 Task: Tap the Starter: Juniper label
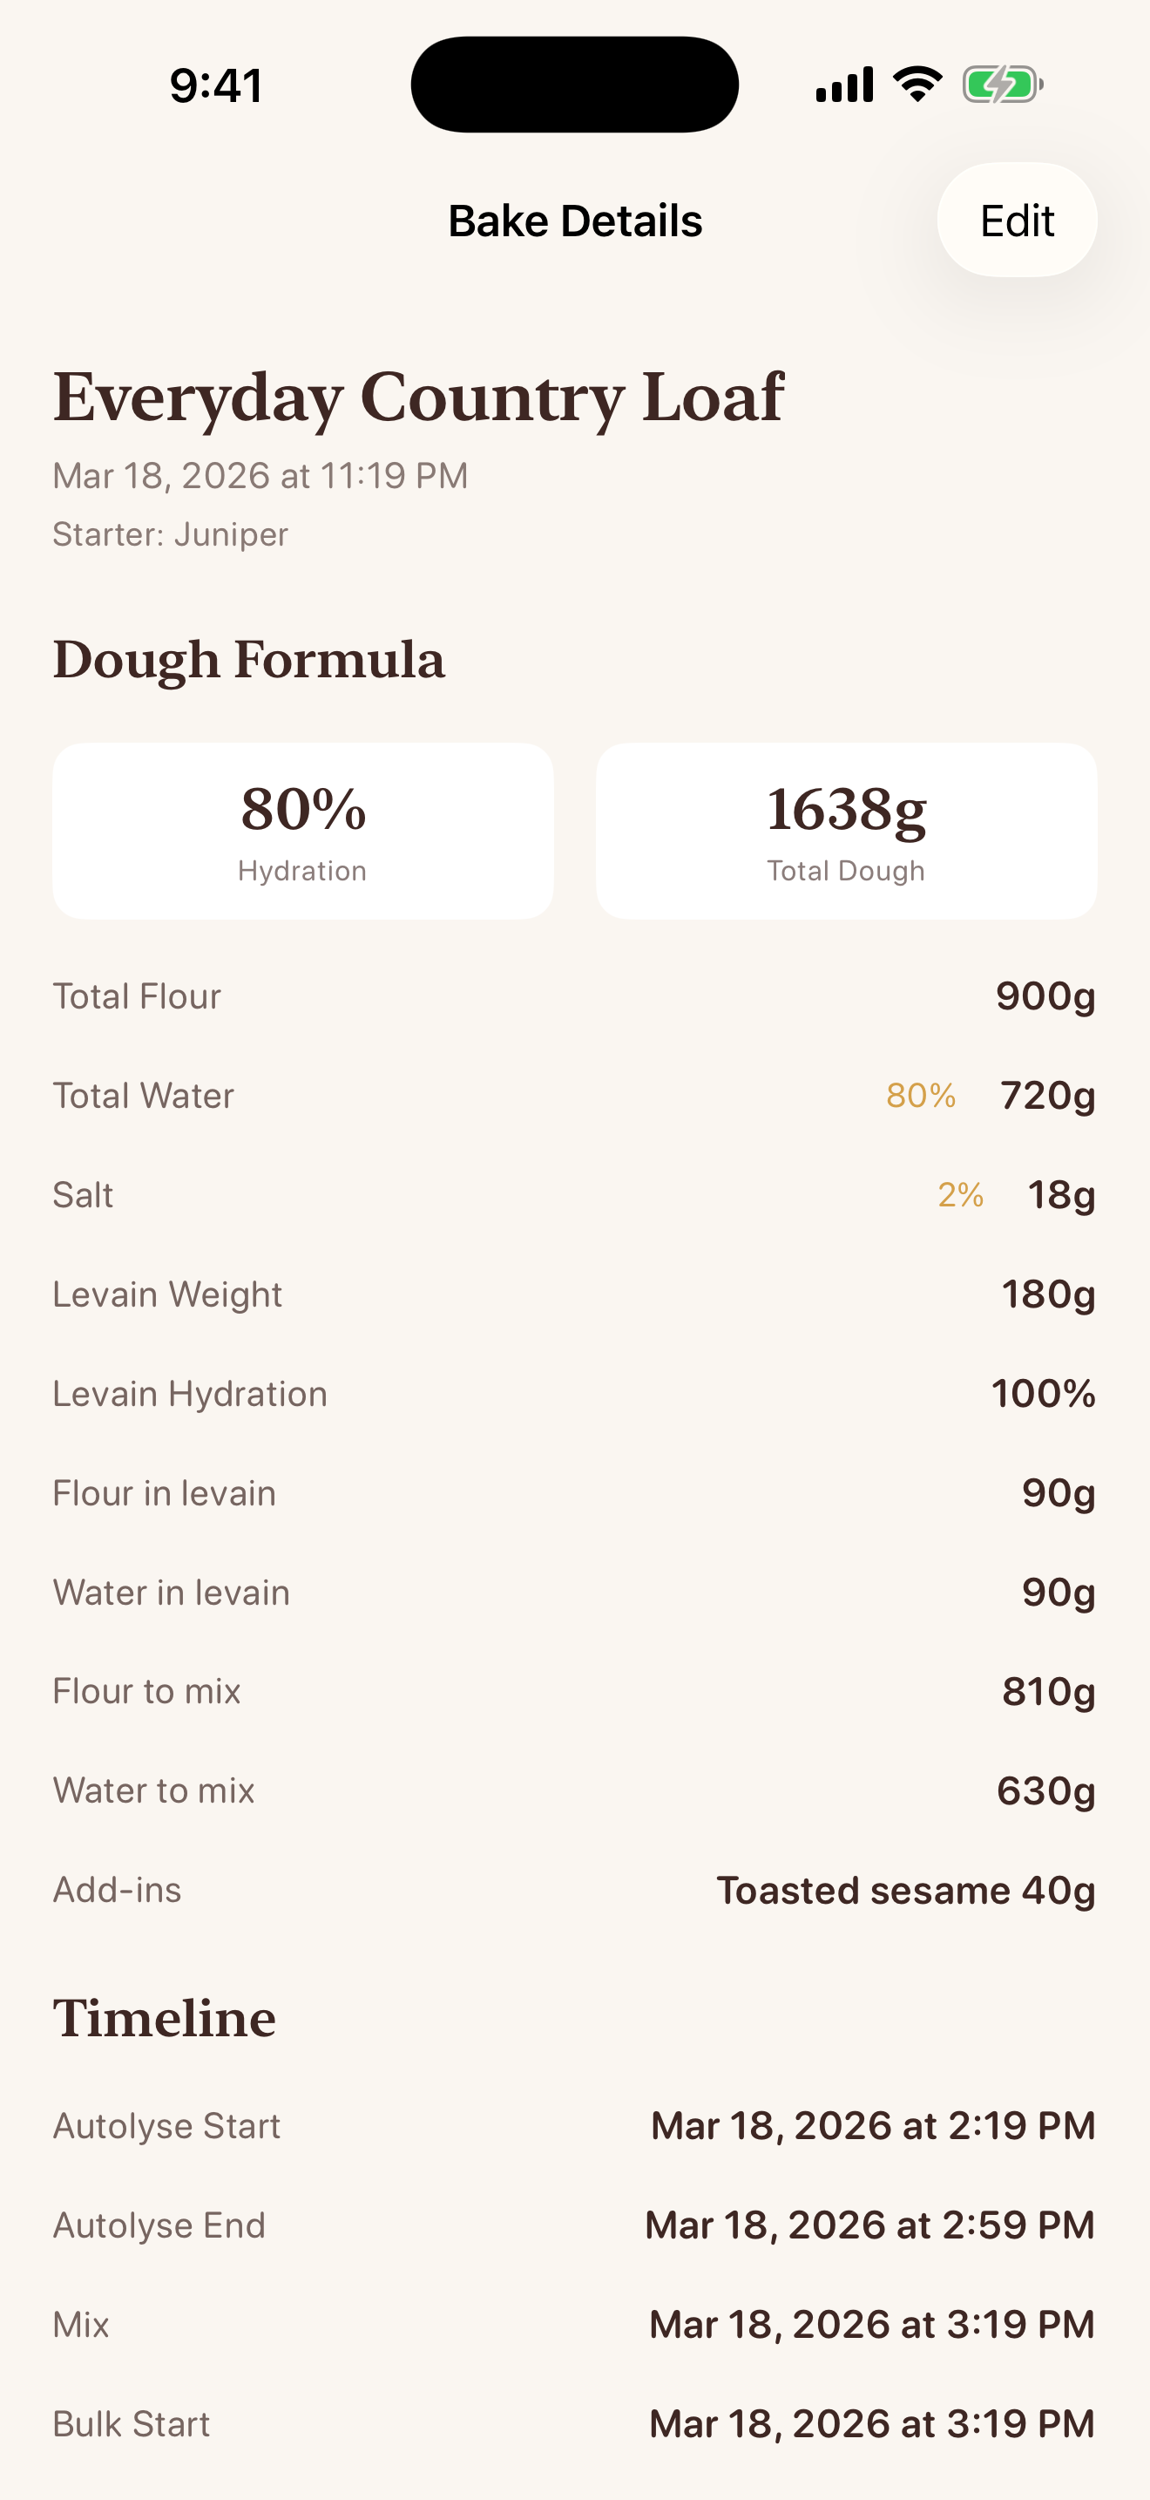tap(171, 534)
